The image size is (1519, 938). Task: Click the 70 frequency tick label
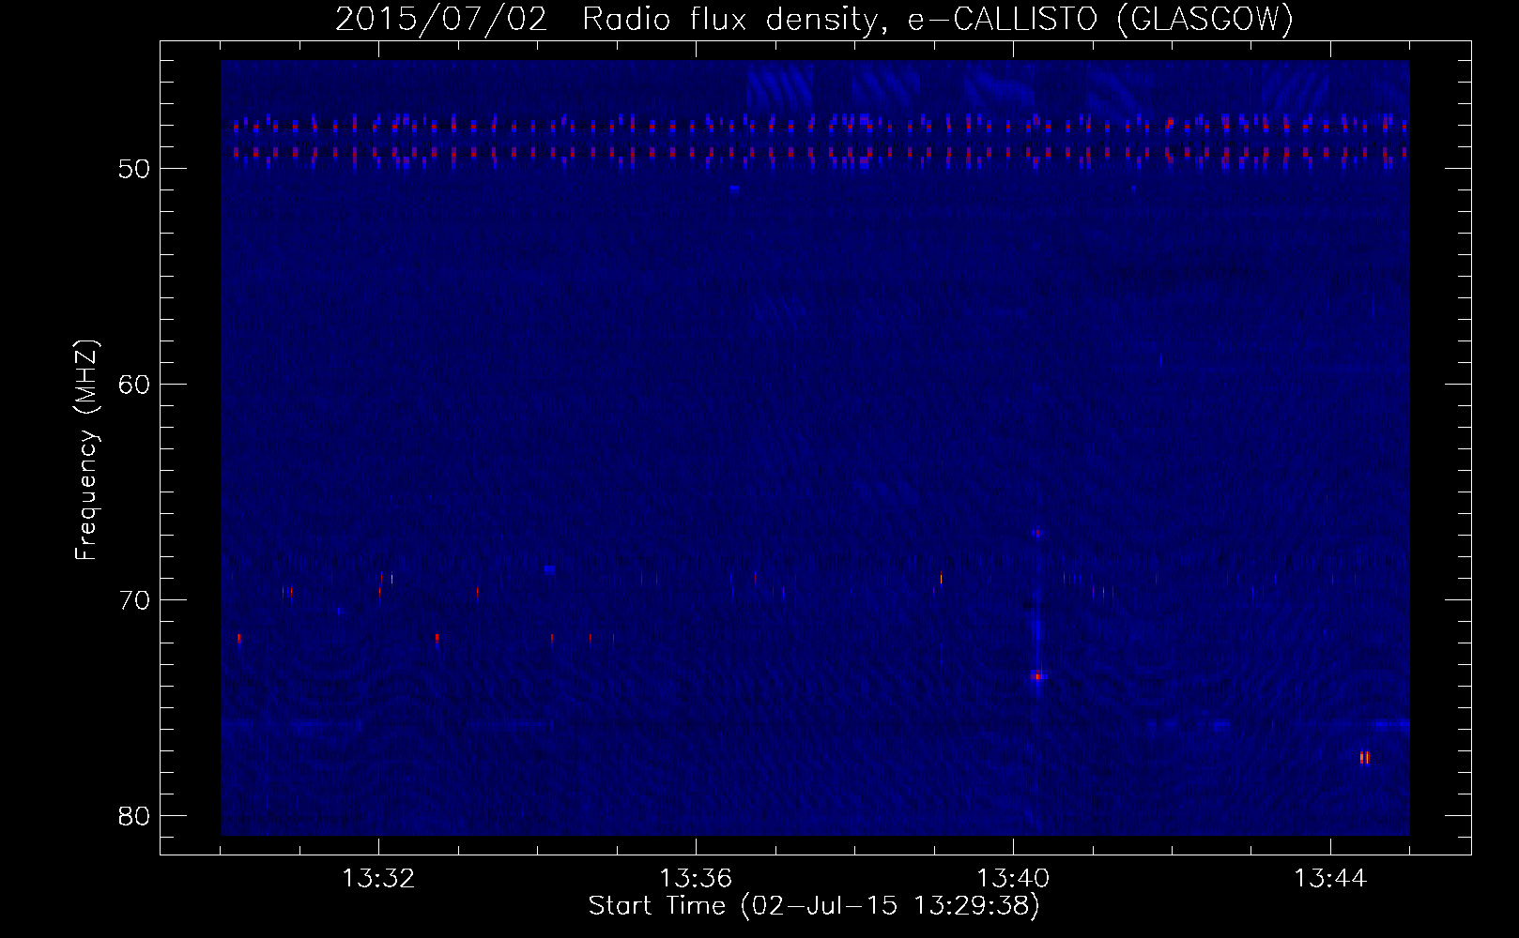[135, 601]
